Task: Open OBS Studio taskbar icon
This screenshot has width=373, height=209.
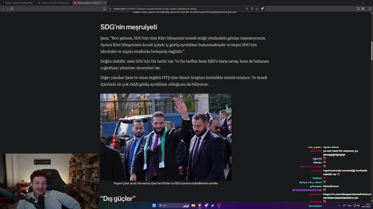Action: tap(219, 206)
